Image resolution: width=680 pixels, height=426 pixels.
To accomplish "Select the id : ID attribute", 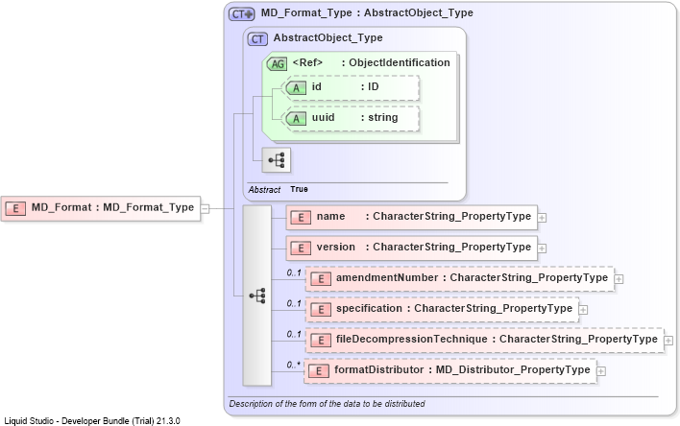I will pos(352,87).
